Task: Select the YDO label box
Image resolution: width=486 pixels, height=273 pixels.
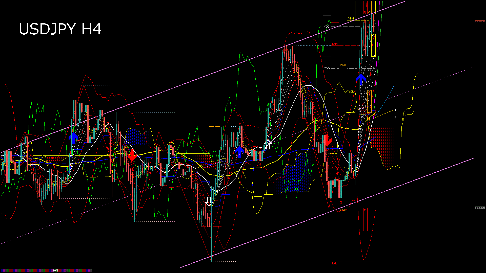Action: 327,68
